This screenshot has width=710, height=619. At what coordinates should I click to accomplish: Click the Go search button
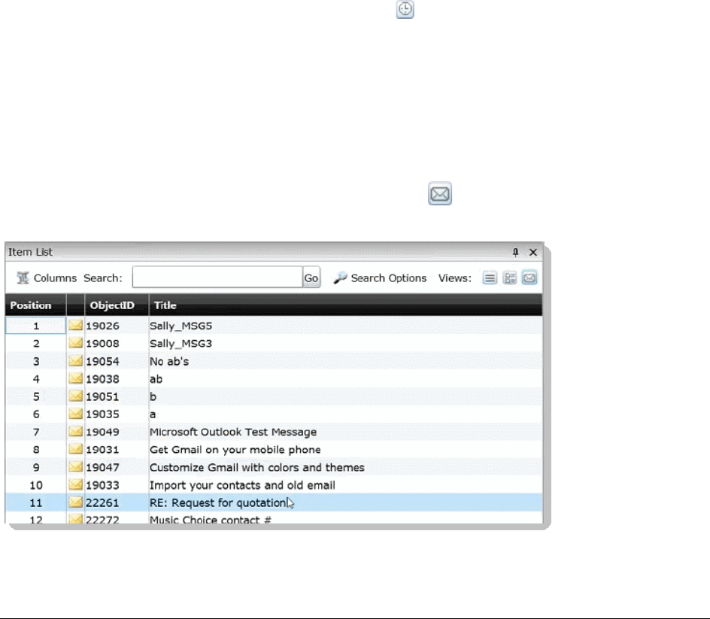[x=311, y=278]
